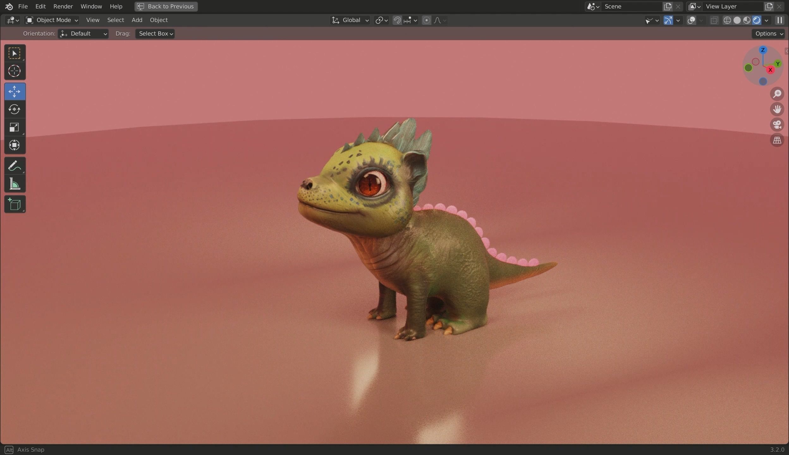Viewport: 789px width, 455px height.
Task: Open the scene browse dropdown
Action: pos(593,6)
